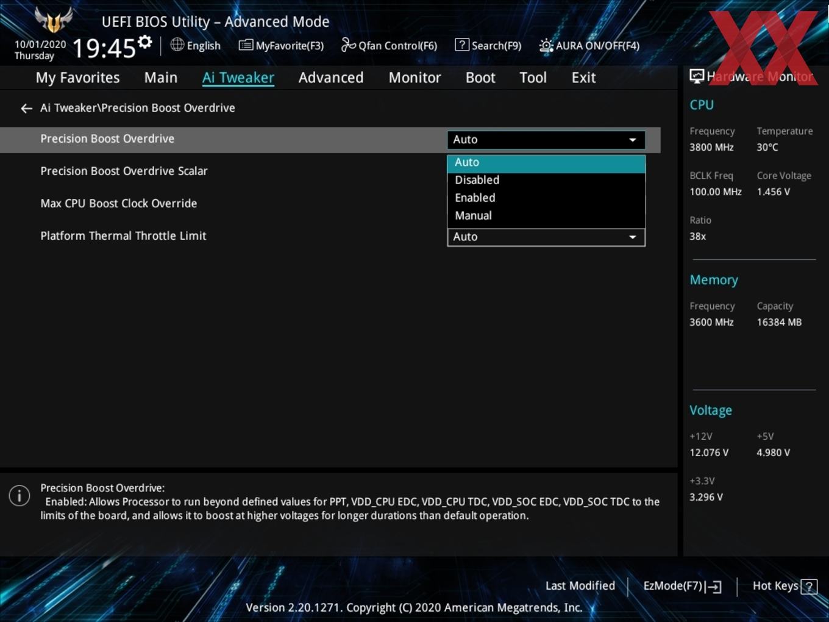This screenshot has width=829, height=622.
Task: Click Last Modified button
Action: coord(580,586)
